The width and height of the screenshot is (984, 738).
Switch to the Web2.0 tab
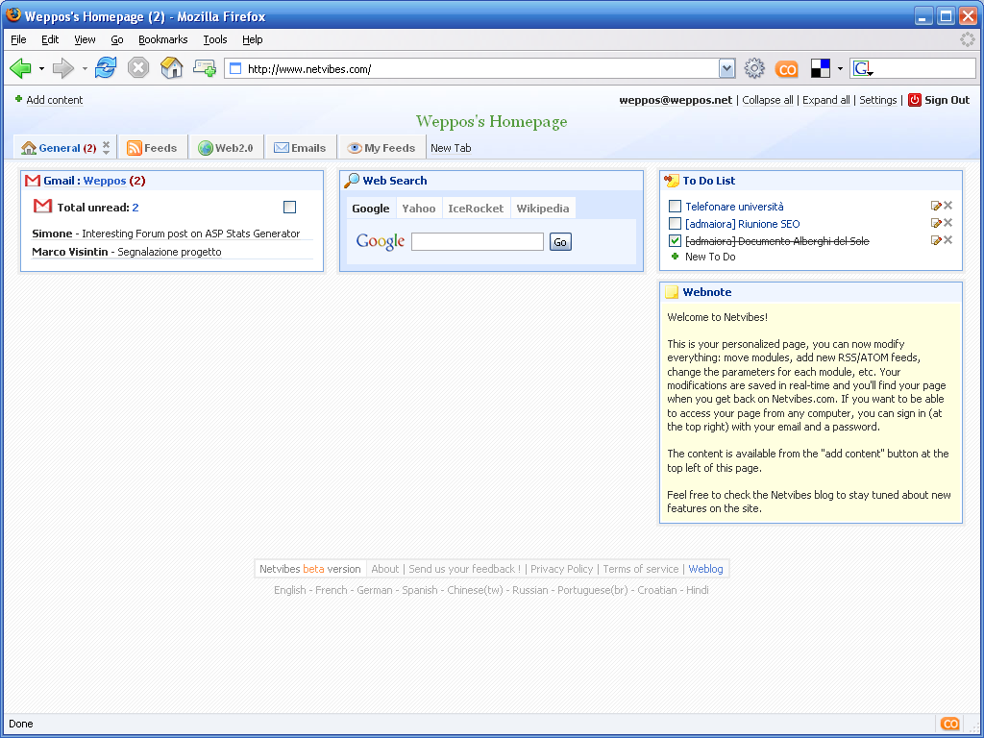coord(225,148)
